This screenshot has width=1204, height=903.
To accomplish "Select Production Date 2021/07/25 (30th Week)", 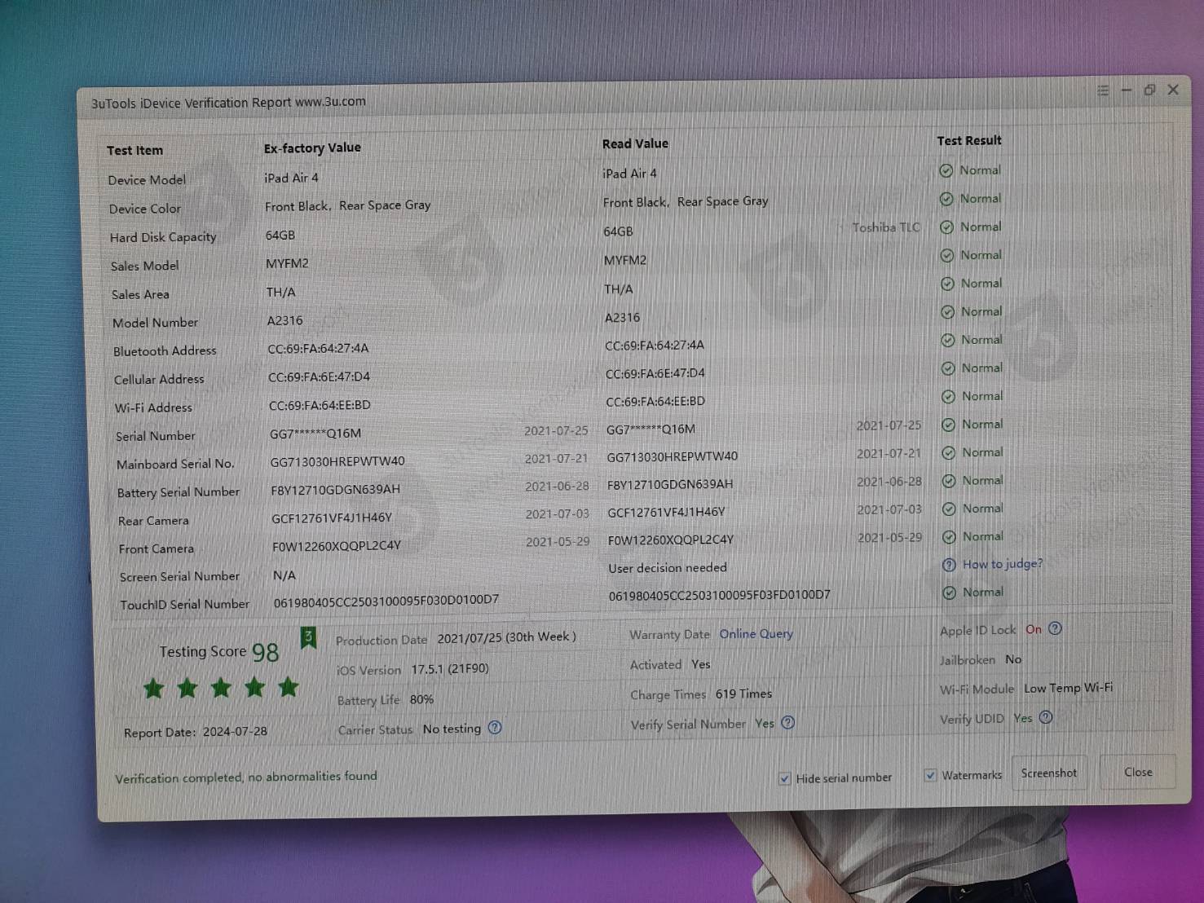I will click(506, 637).
